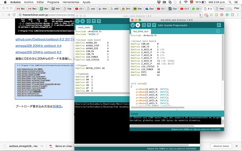This screenshot has width=242, height=151.
Task: Click Save icon in main_node toolbar
Action: (99, 21)
